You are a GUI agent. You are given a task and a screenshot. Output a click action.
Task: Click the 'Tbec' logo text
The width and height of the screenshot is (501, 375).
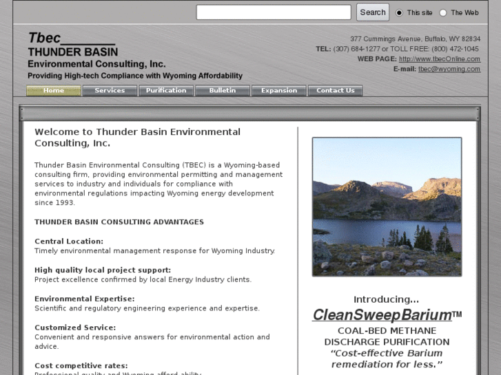44,38
